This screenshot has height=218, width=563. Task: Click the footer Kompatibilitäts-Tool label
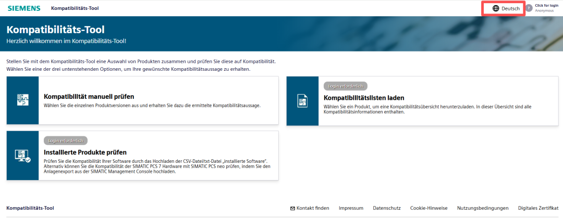click(30, 208)
